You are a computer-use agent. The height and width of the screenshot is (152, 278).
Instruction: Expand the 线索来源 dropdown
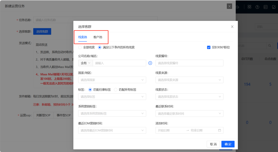pyautogui.click(x=189, y=80)
